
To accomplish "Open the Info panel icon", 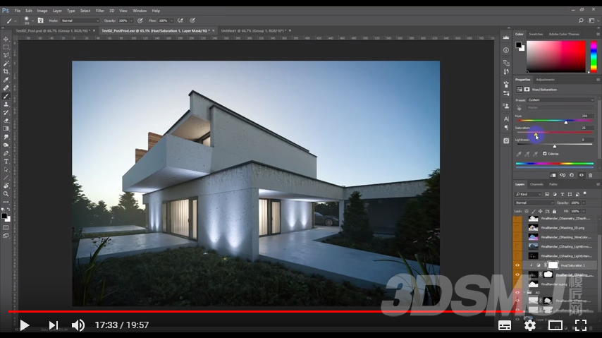I will click(x=506, y=50).
